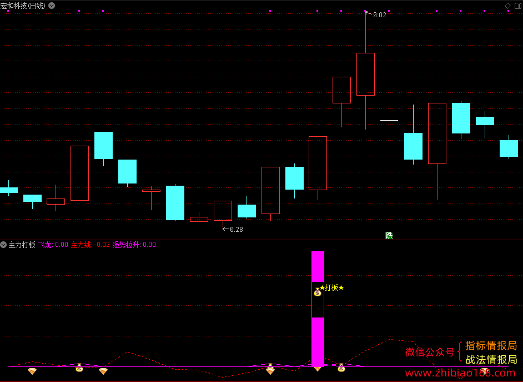This screenshot has height=382, width=523.
Task: Select the 主力线: -0.02 indicator value
Action: (90, 245)
